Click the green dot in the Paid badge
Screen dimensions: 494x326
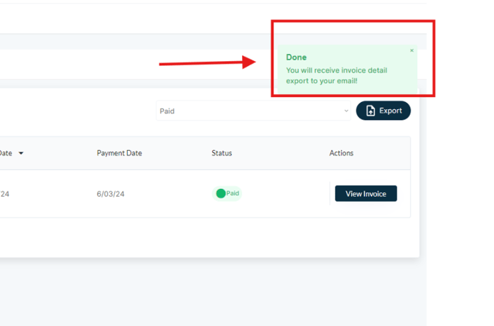tap(221, 193)
